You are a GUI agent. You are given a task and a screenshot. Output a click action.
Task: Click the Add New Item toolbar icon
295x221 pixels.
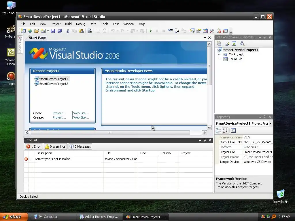(x=43, y=31)
